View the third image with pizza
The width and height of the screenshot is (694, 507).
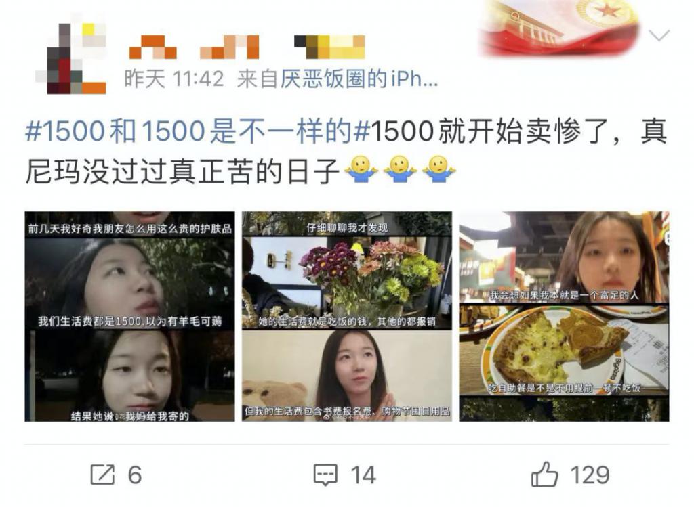564,317
